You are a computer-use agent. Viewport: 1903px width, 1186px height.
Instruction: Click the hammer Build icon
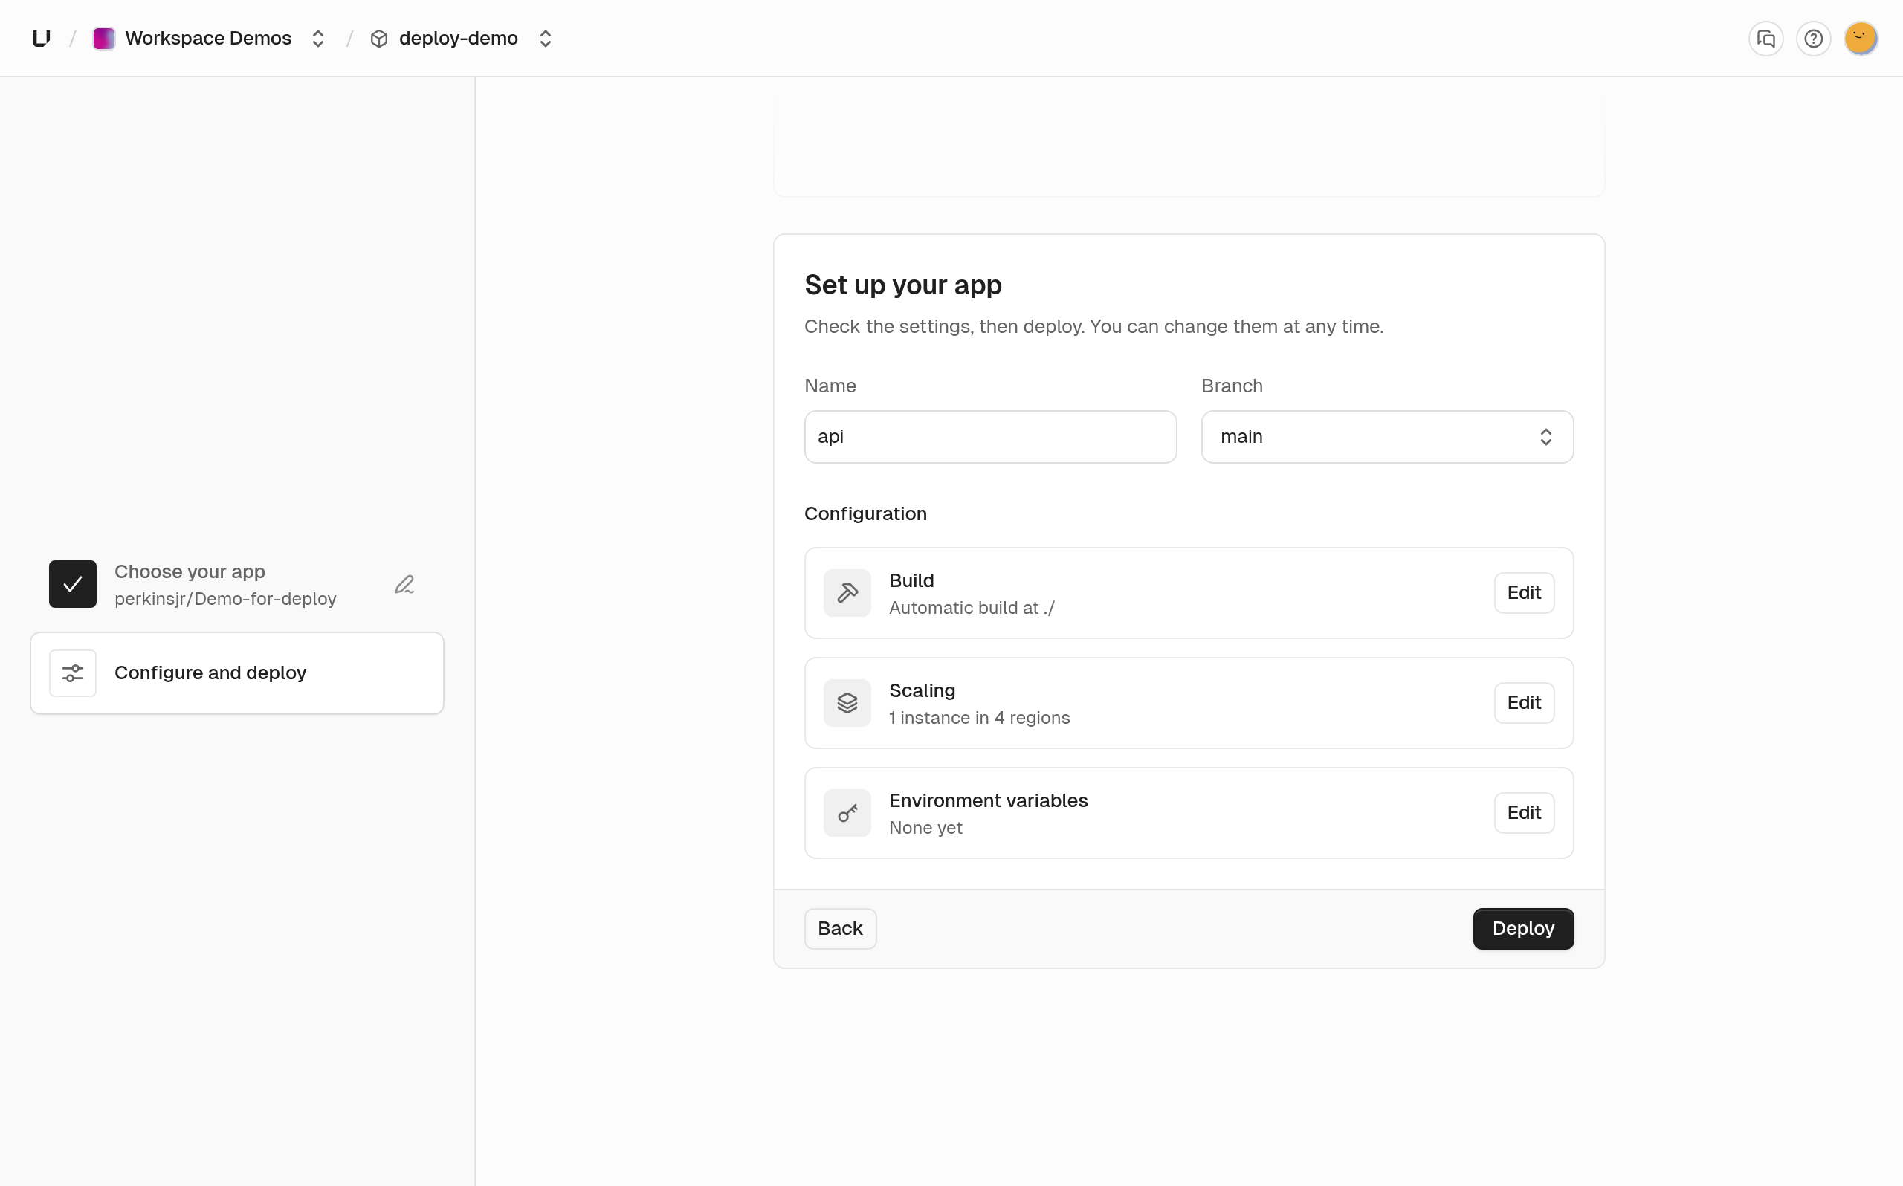pyautogui.click(x=847, y=593)
